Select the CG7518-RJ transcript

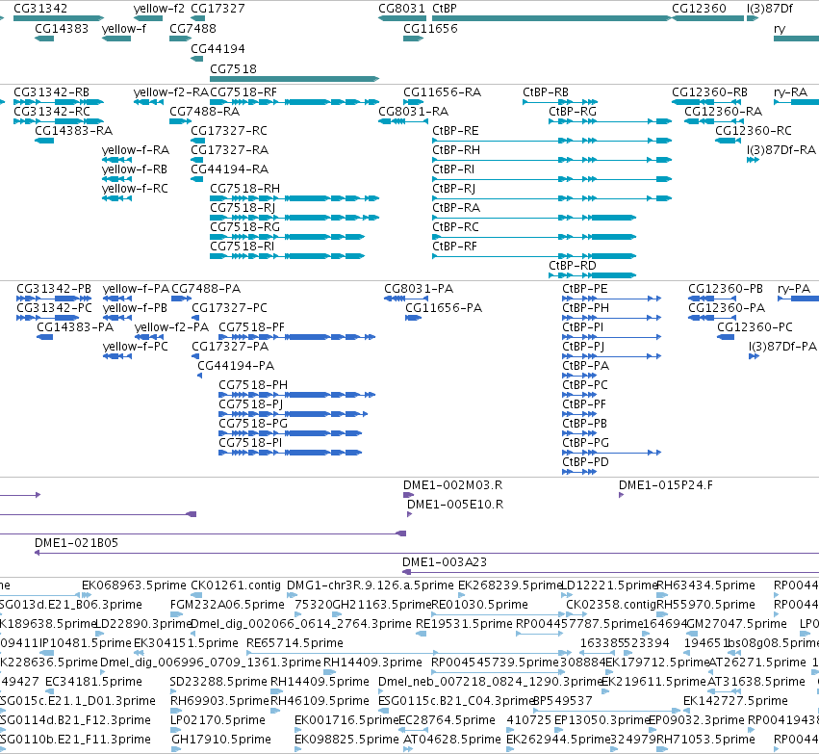[x=294, y=218]
